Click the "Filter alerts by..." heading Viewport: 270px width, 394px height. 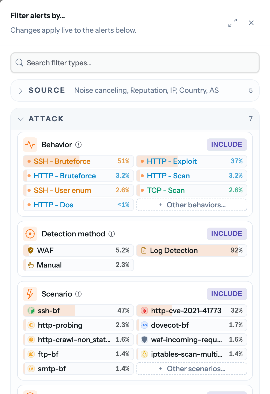tap(38, 16)
